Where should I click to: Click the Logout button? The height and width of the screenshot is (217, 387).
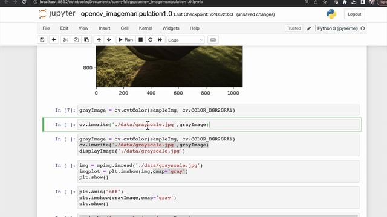point(354,14)
